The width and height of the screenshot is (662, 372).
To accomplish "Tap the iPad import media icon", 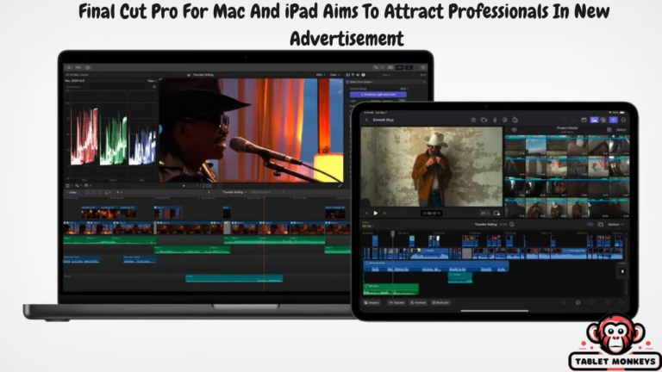I will click(474, 121).
